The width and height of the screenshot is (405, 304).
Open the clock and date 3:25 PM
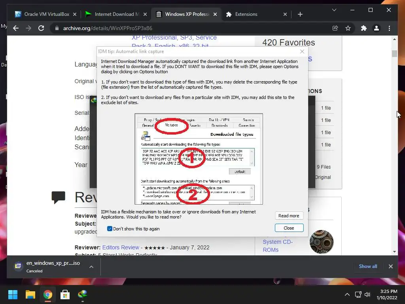(387, 294)
